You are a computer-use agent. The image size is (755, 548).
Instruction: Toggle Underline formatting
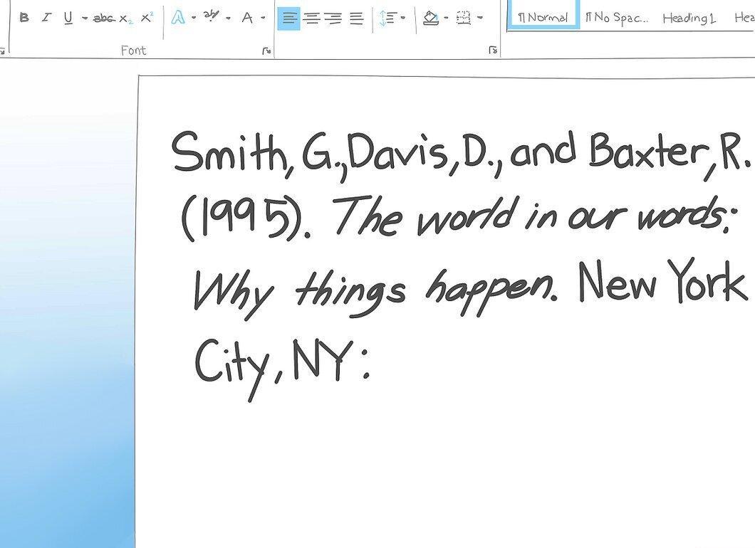68,18
